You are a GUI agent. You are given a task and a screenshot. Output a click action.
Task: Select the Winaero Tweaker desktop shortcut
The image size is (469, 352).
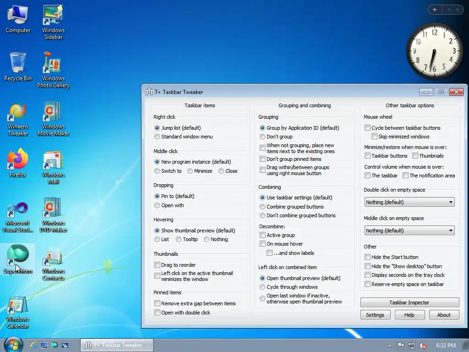pyautogui.click(x=18, y=119)
